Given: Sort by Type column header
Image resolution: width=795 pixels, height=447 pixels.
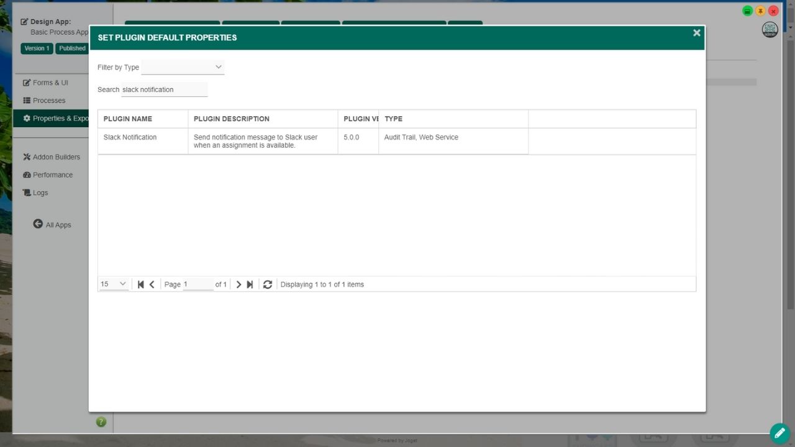Looking at the screenshot, I should point(394,119).
